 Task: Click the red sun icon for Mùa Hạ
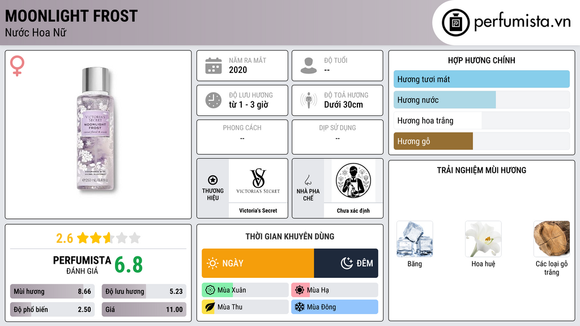coord(300,290)
